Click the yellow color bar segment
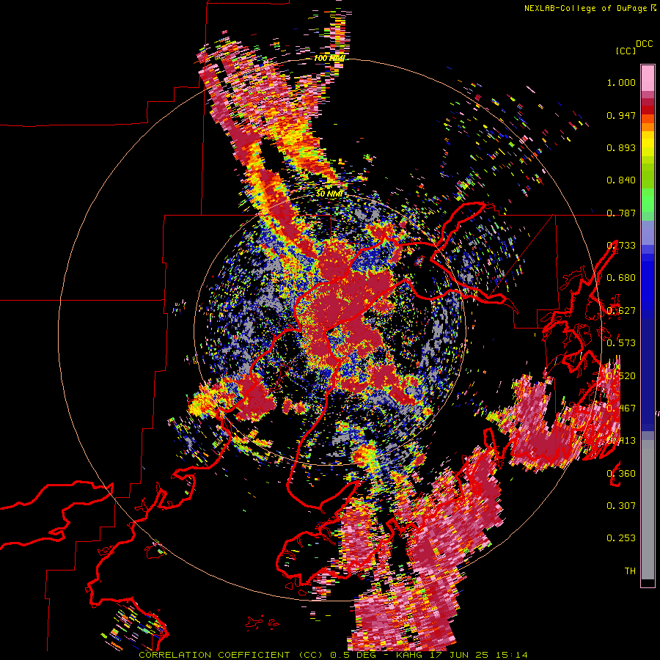Image resolution: width=660 pixels, height=660 pixels. [x=648, y=144]
